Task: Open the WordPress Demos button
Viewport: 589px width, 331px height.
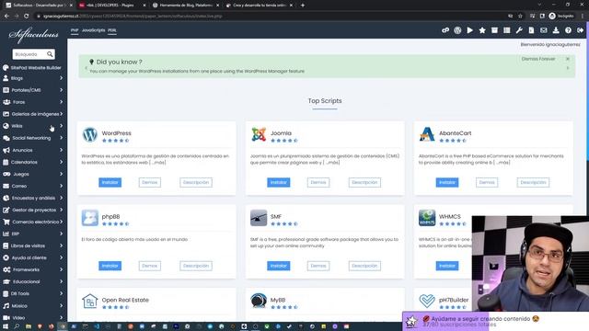Action: tap(149, 182)
